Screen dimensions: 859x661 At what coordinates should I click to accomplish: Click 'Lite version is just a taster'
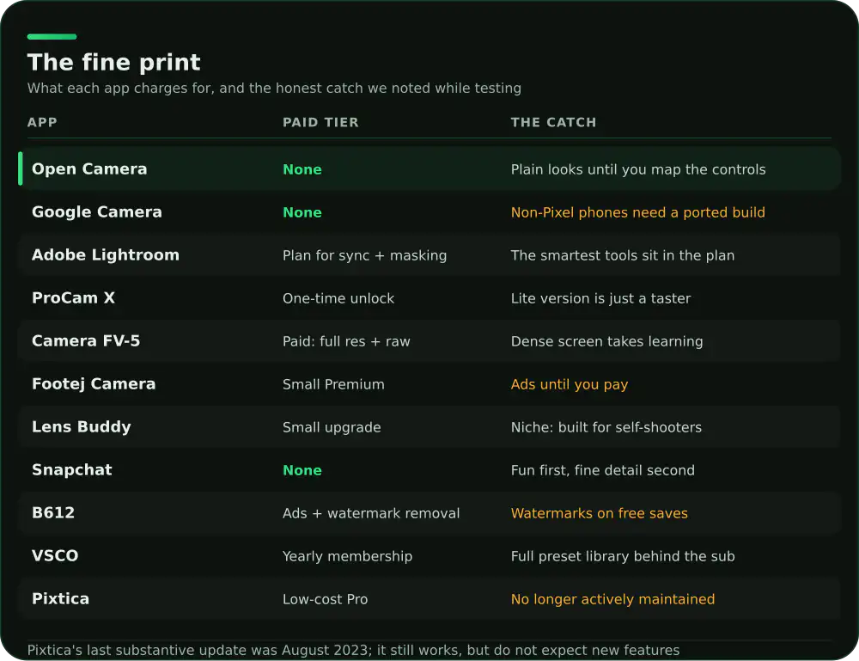(601, 298)
